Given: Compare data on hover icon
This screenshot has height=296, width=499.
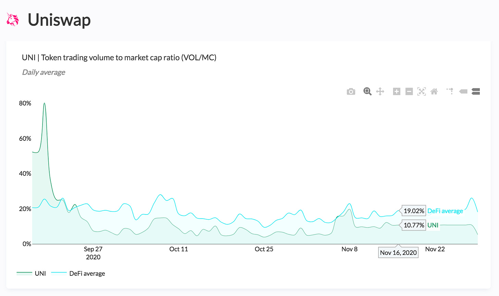Looking at the screenshot, I should (476, 91).
